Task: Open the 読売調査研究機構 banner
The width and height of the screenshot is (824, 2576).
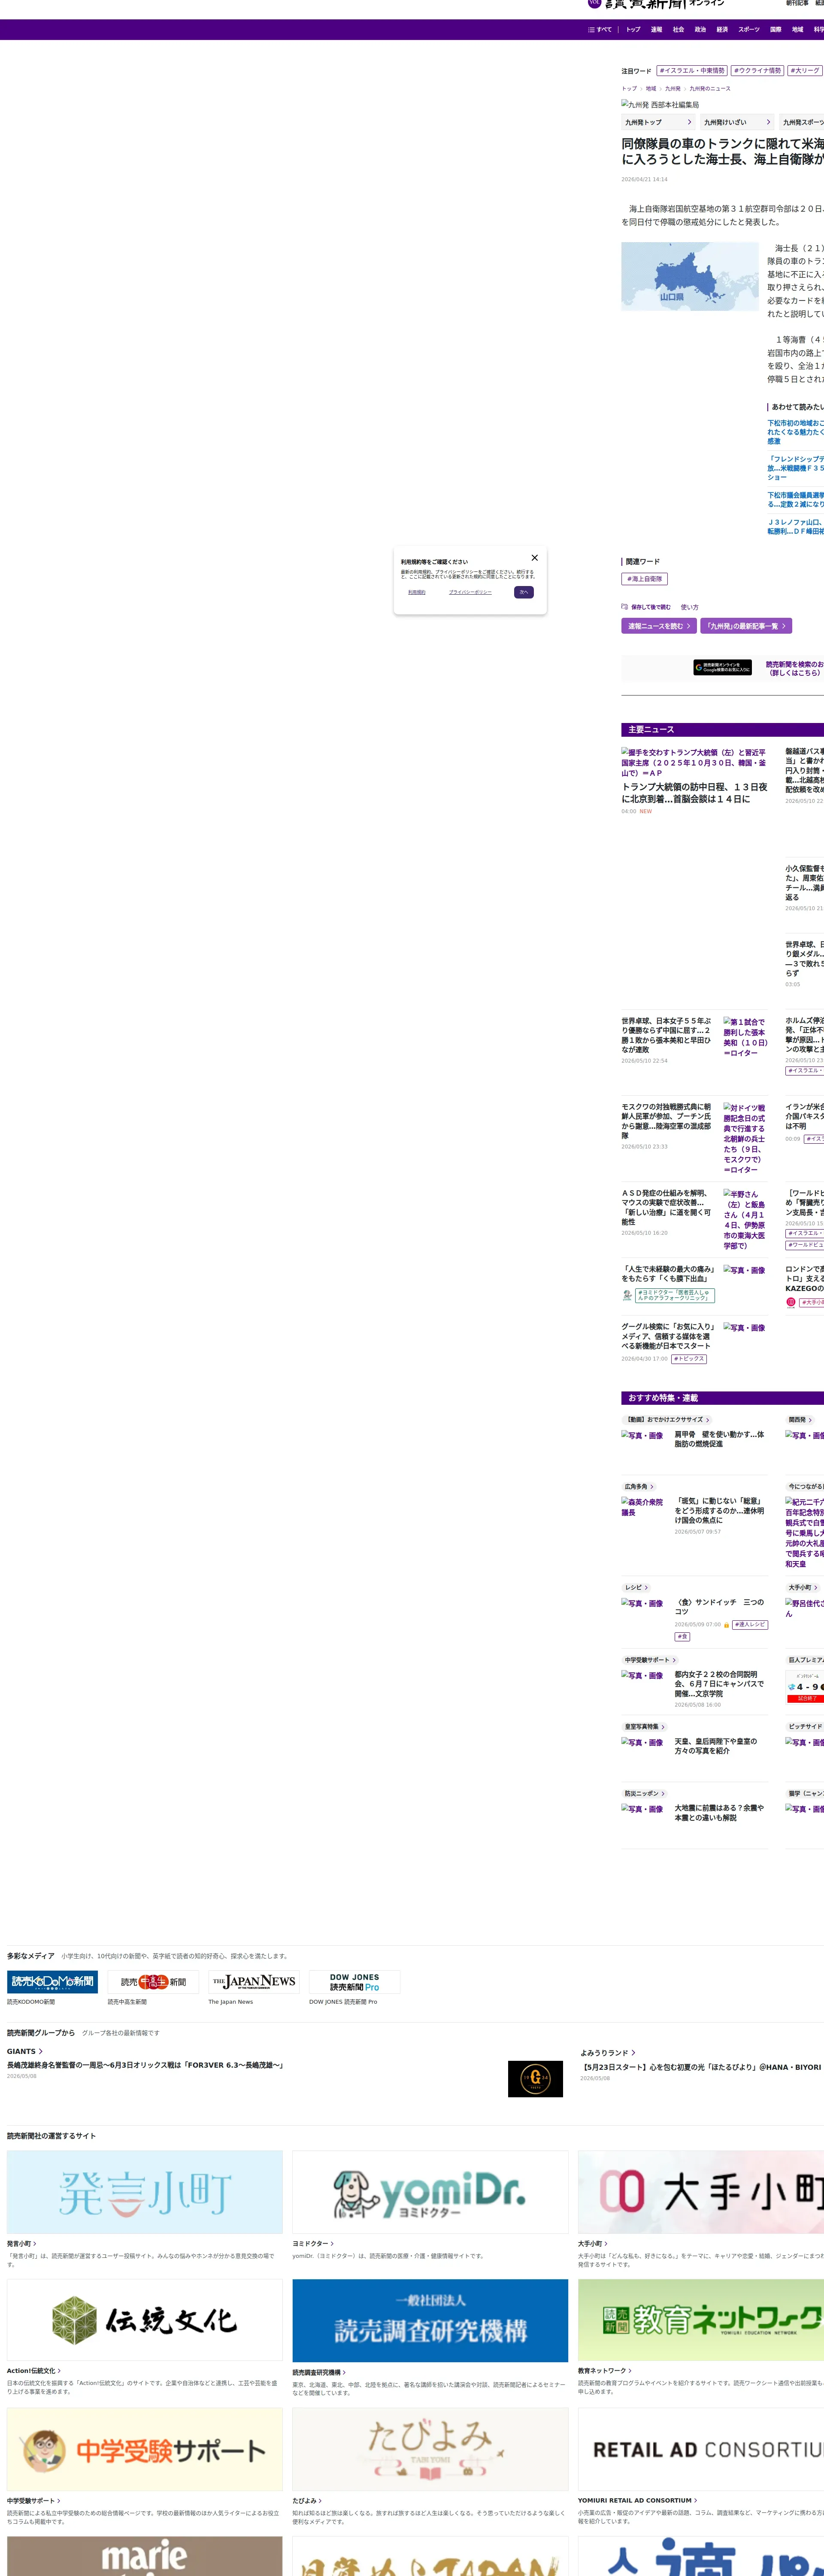Action: [x=430, y=2321]
